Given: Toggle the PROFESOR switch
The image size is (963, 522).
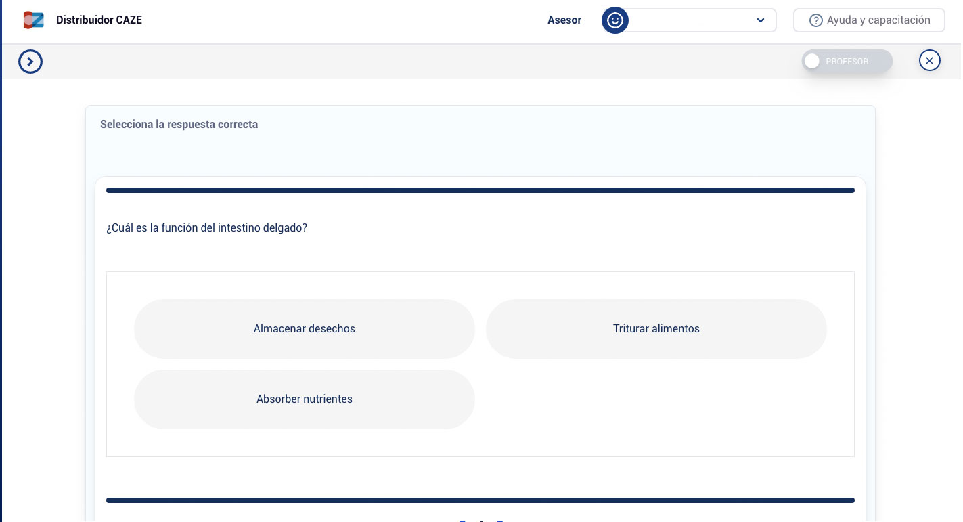Looking at the screenshot, I should pyautogui.click(x=847, y=62).
